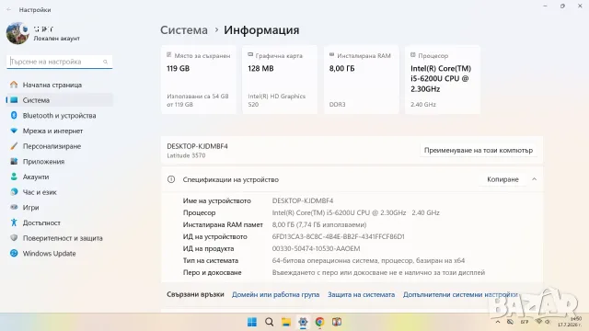This screenshot has width=589, height=331.
Task: Click the network icon beside Мрежа и интернет
Action: pos(14,131)
